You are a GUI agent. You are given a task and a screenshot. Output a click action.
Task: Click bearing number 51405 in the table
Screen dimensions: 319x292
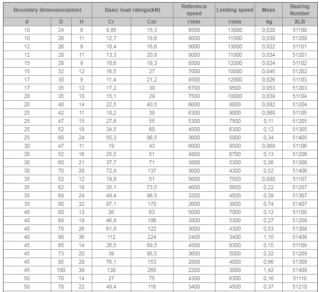[x=299, y=138]
